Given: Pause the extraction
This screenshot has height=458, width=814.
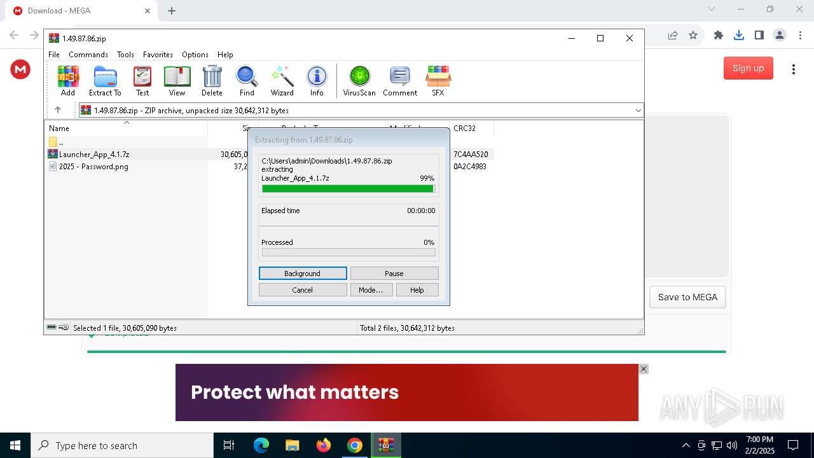Looking at the screenshot, I should pyautogui.click(x=394, y=274).
